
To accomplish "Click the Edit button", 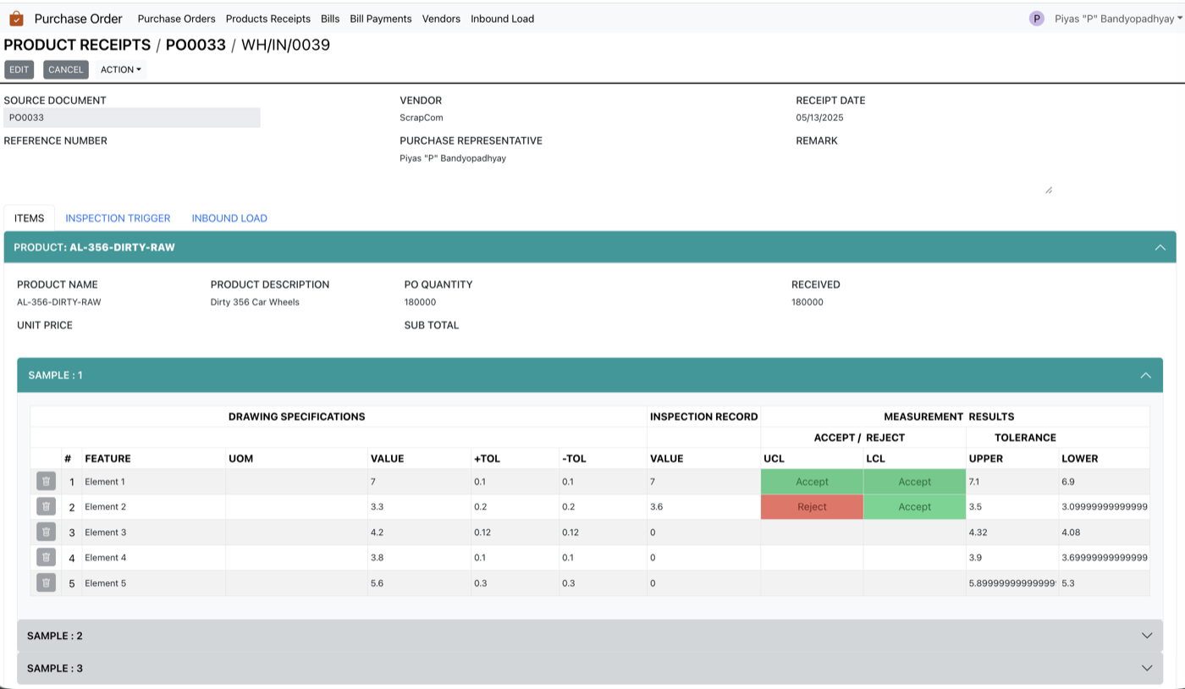I will (19, 69).
